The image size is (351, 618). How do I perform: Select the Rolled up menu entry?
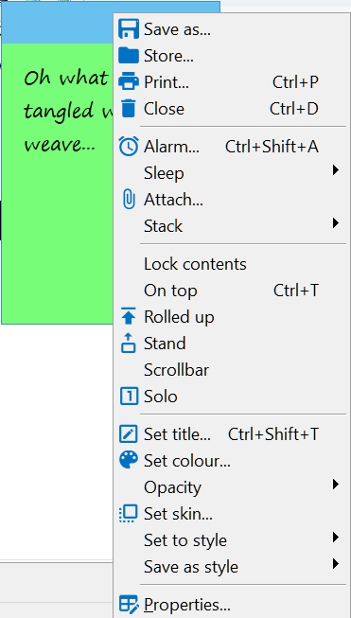[232, 317]
